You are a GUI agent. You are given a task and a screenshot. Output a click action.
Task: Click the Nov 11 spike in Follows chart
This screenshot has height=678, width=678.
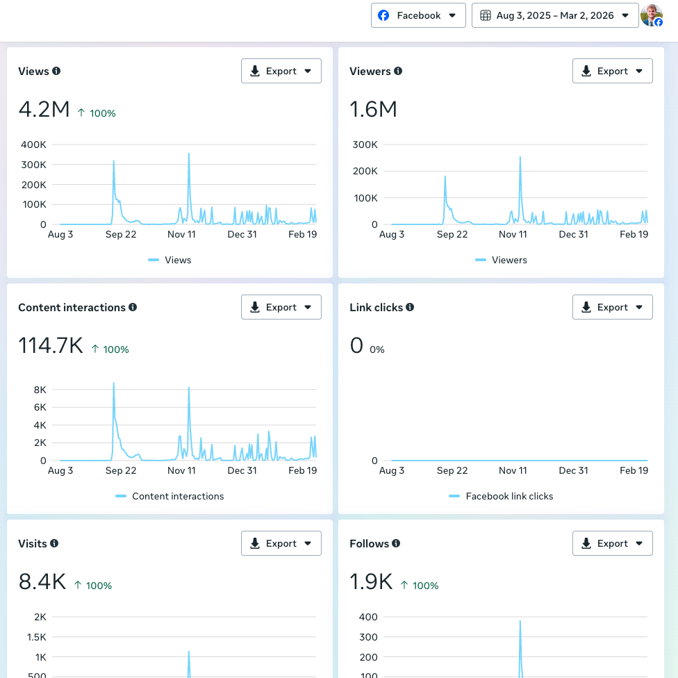click(520, 622)
